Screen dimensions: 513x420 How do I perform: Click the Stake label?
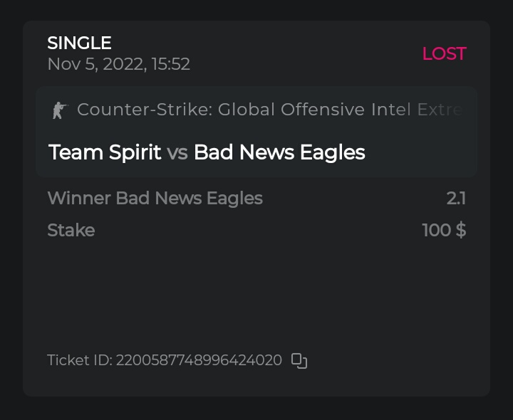(71, 231)
